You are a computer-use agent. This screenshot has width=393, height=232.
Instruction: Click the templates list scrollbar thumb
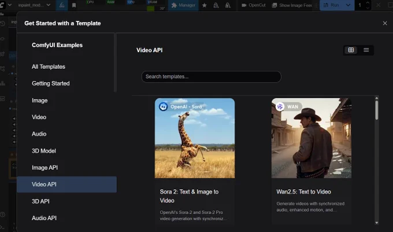click(x=376, y=110)
